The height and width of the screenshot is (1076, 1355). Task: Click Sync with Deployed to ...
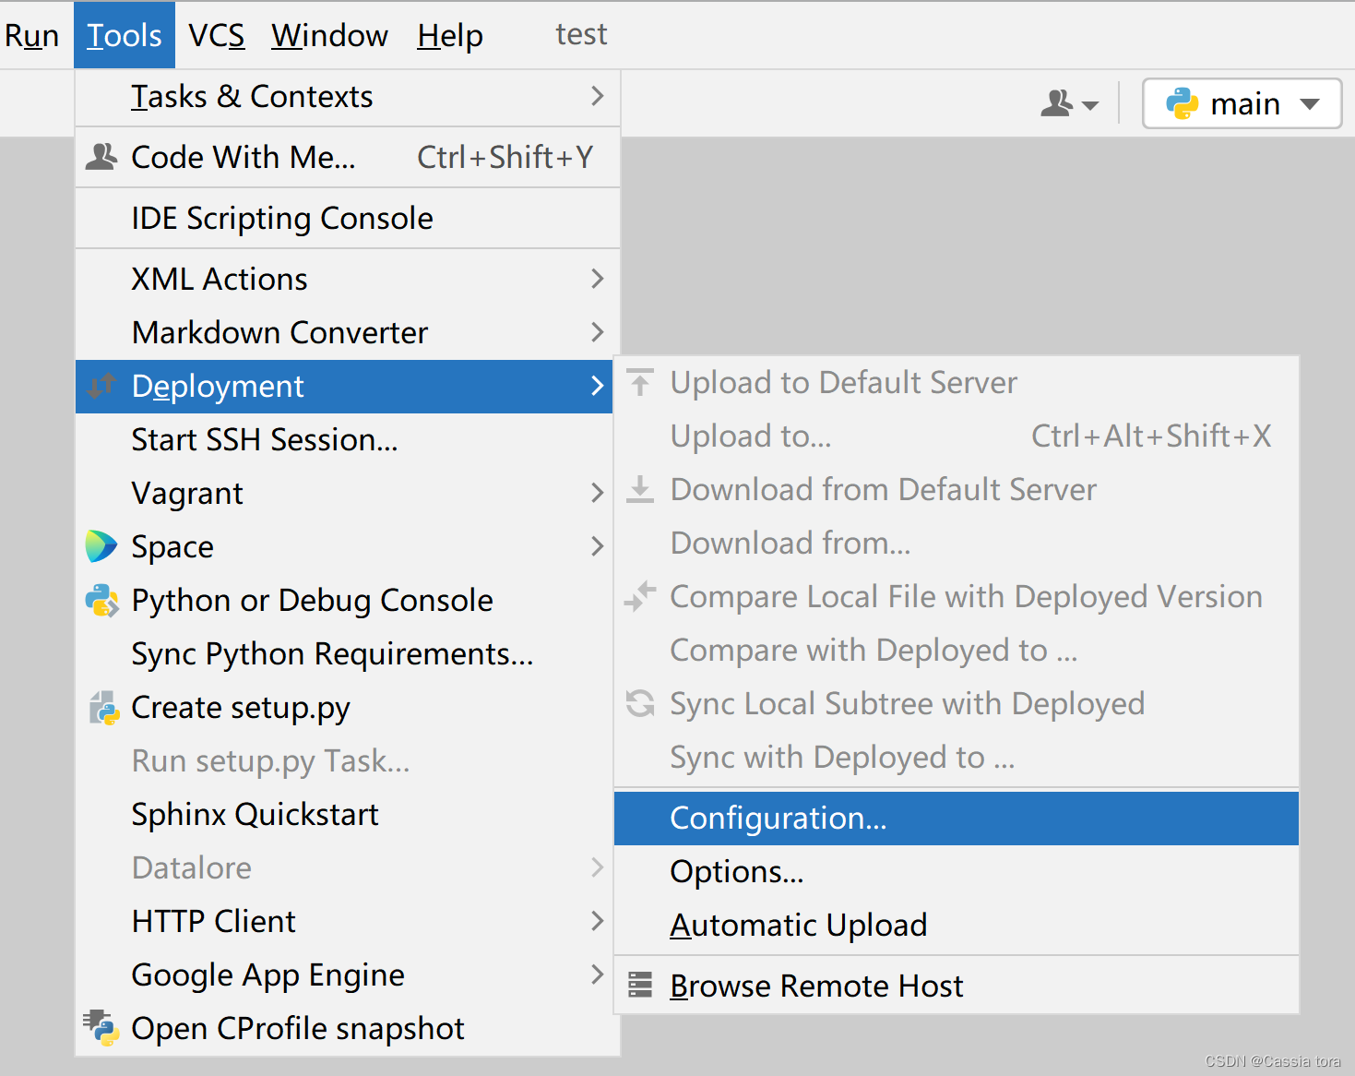pyautogui.click(x=957, y=757)
